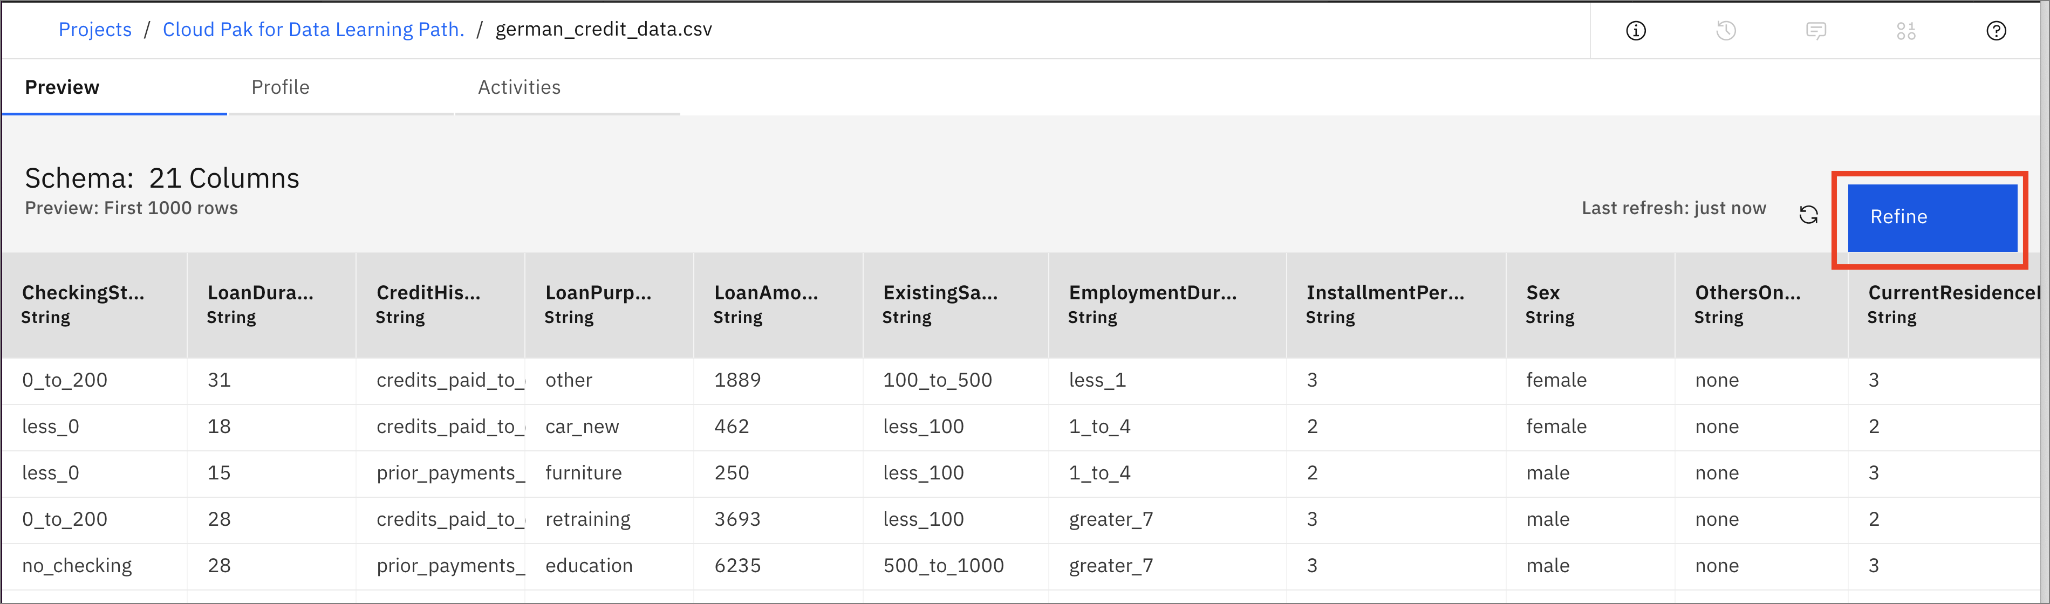Screen dimensions: 2050x604
Task: Open the comments icon
Action: 1815,31
